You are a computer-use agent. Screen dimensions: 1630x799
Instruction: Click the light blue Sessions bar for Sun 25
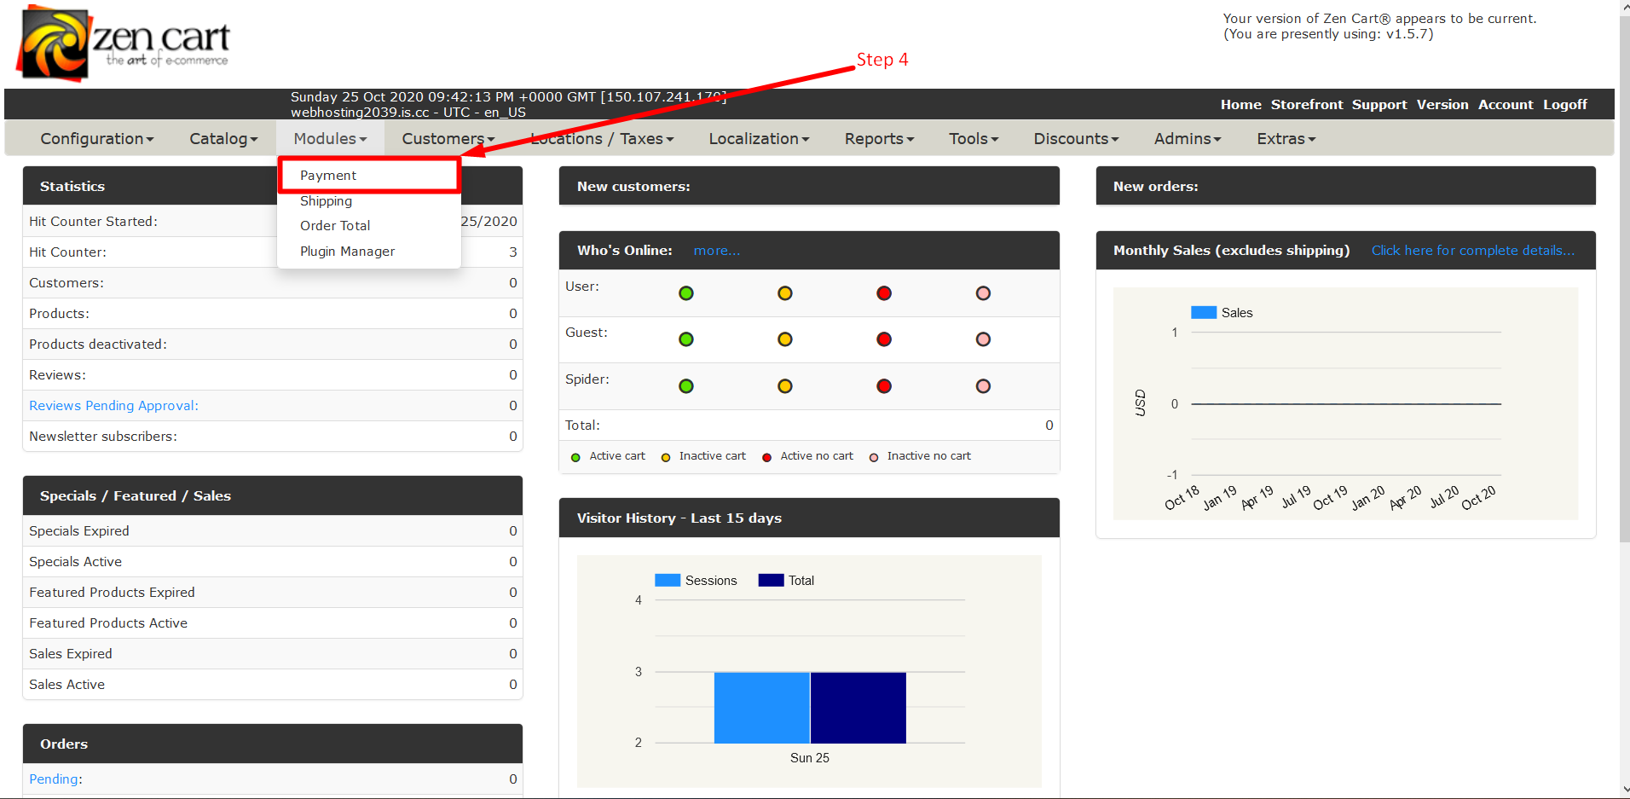pyautogui.click(x=762, y=708)
